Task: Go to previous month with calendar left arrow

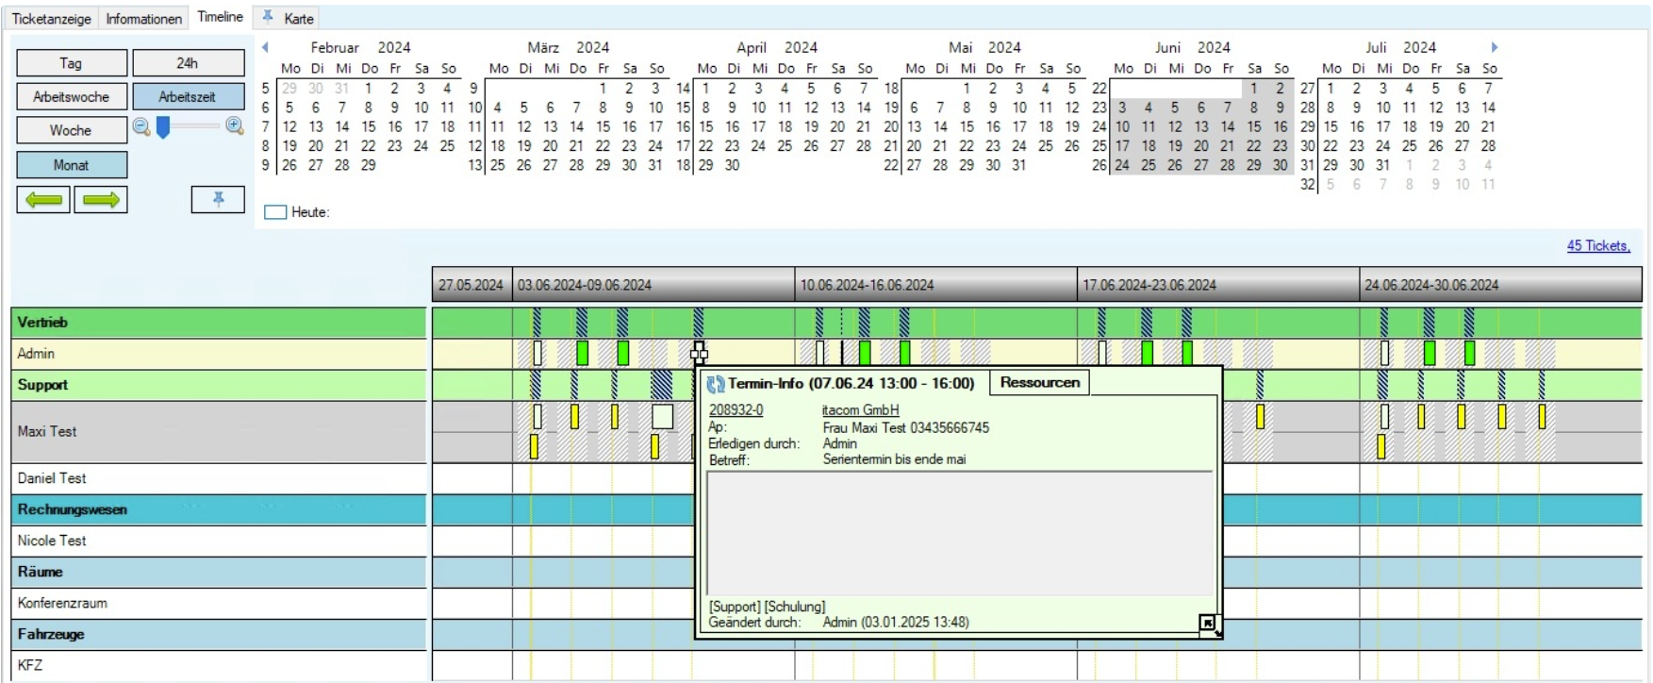Action: 265,47
